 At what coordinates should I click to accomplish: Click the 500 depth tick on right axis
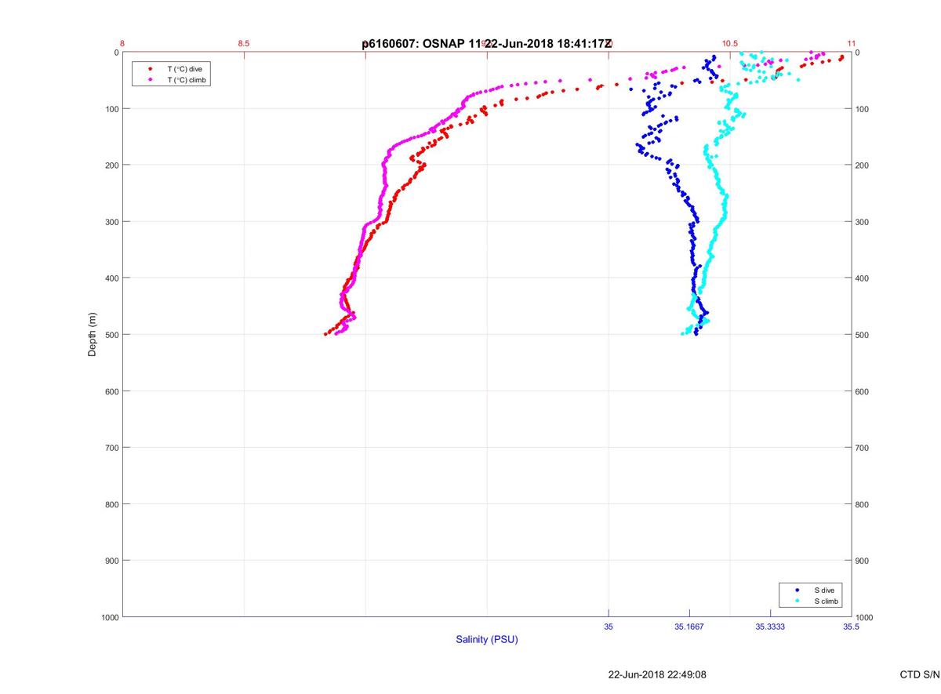tap(863, 335)
